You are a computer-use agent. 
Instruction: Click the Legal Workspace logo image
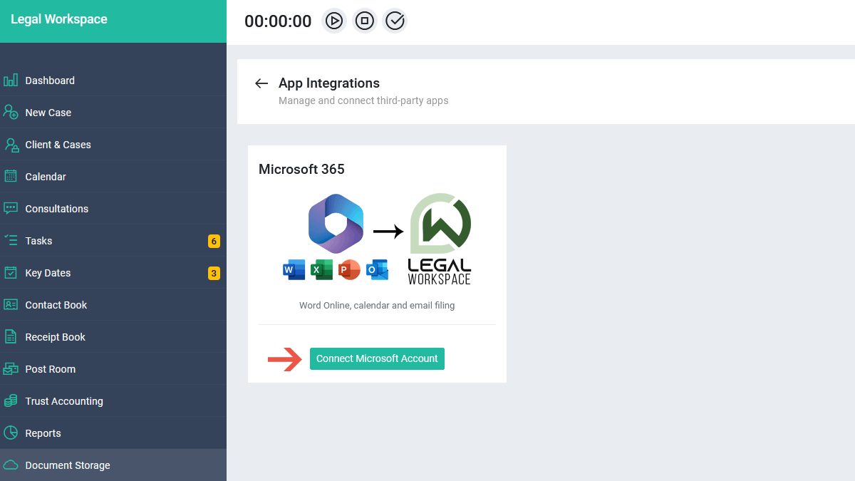pyautogui.click(x=440, y=239)
